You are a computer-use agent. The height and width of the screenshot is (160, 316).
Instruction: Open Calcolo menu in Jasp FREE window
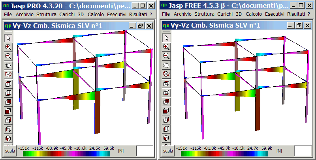point(254,14)
